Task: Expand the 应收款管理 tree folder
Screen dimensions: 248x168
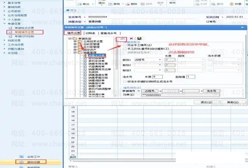Action: (x=75, y=44)
